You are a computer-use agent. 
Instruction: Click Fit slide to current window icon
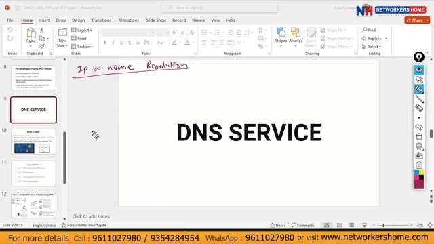pos(430,225)
